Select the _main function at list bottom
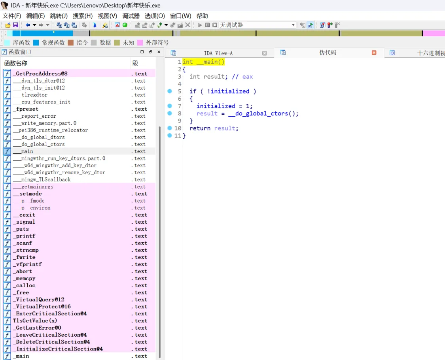 coord(80,356)
